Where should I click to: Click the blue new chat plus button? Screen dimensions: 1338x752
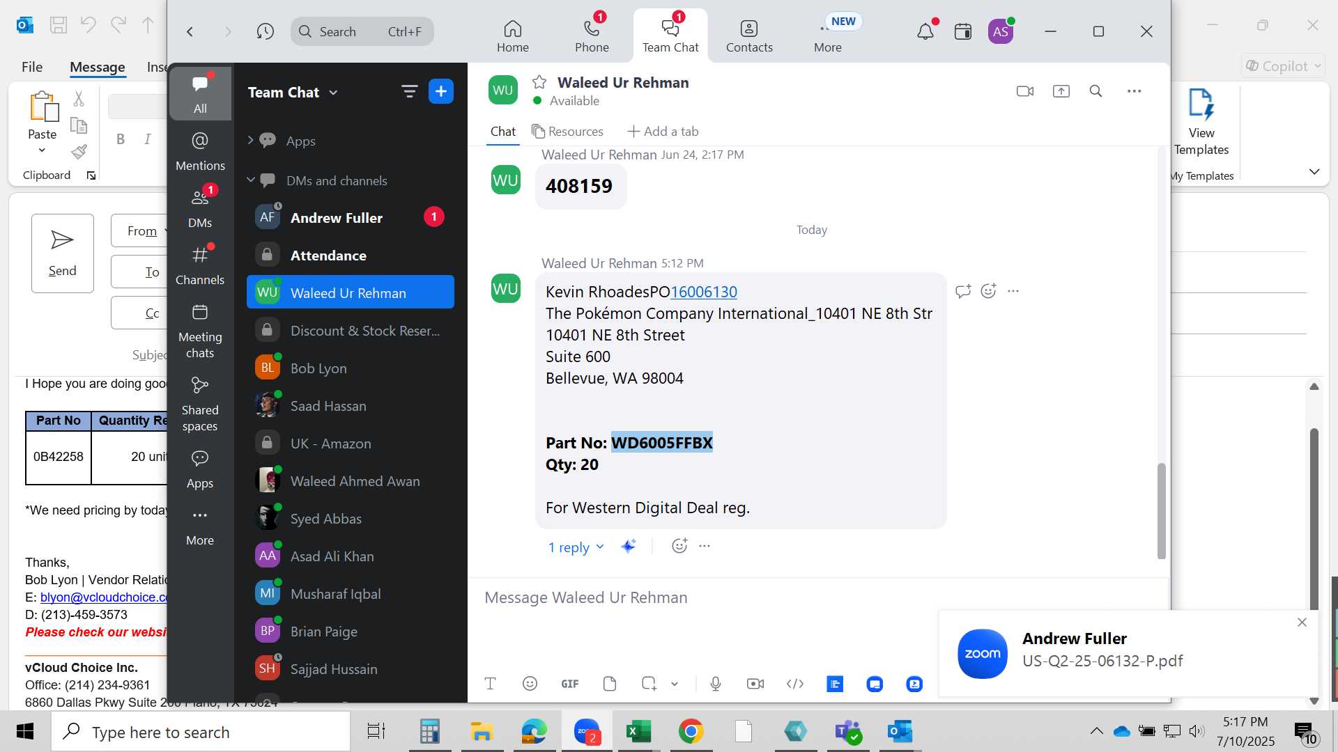[x=441, y=91]
